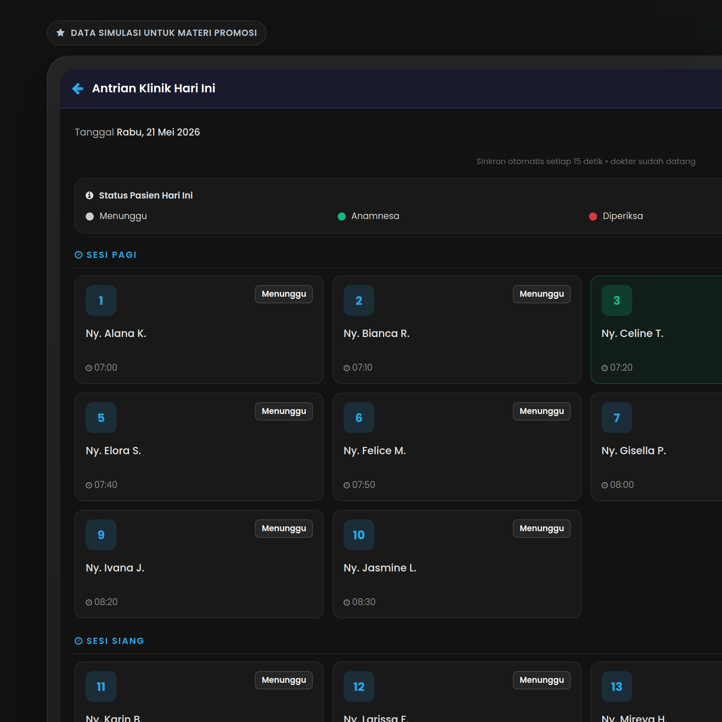
Task: Click queue number 2 badge
Action: coord(359,300)
